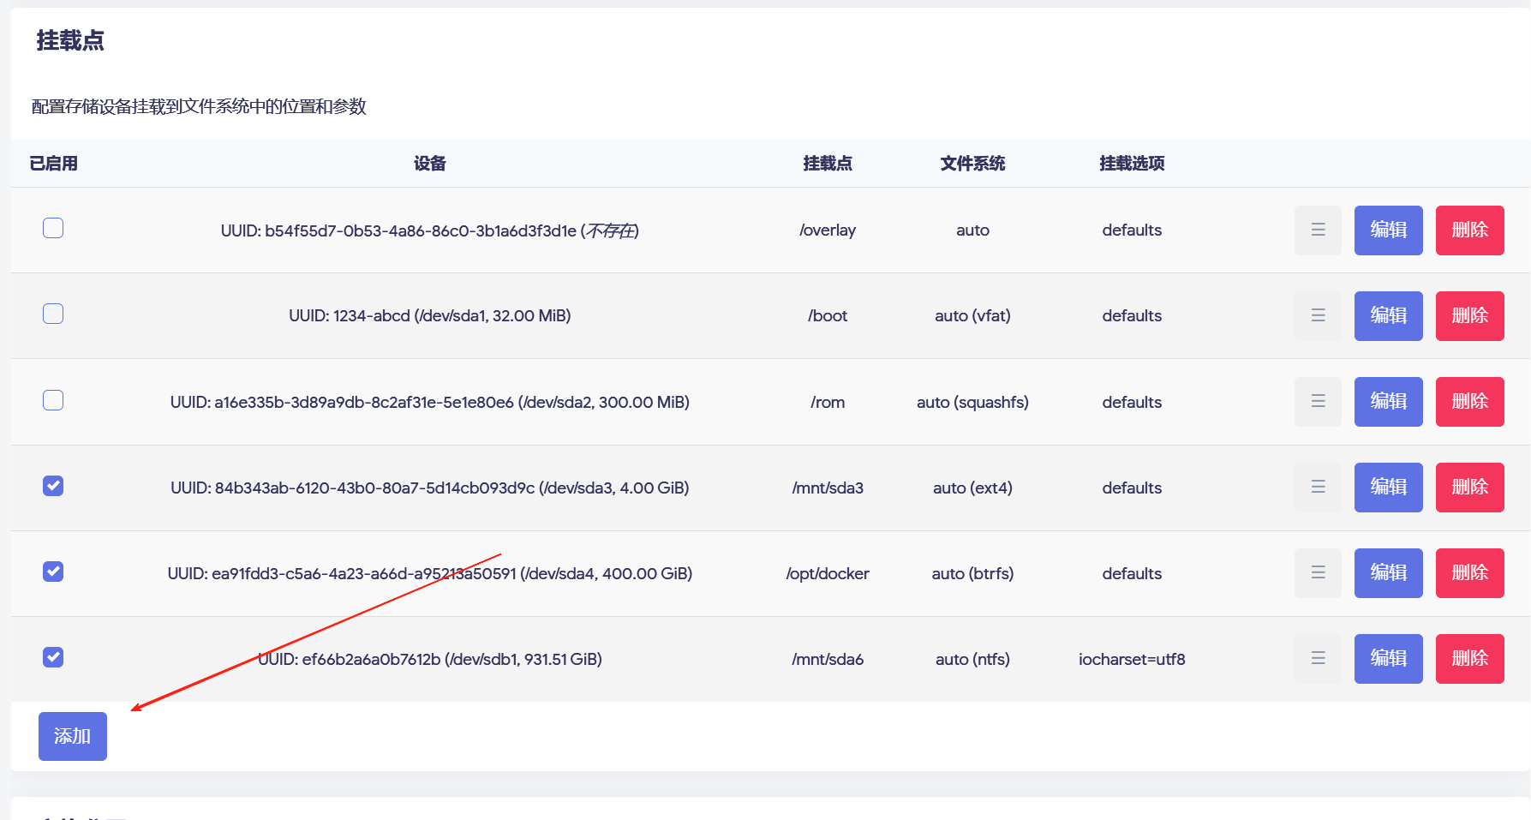Click the drag handle for the /opt/docker row
Screen dimensions: 1531x820
[x=1318, y=573]
